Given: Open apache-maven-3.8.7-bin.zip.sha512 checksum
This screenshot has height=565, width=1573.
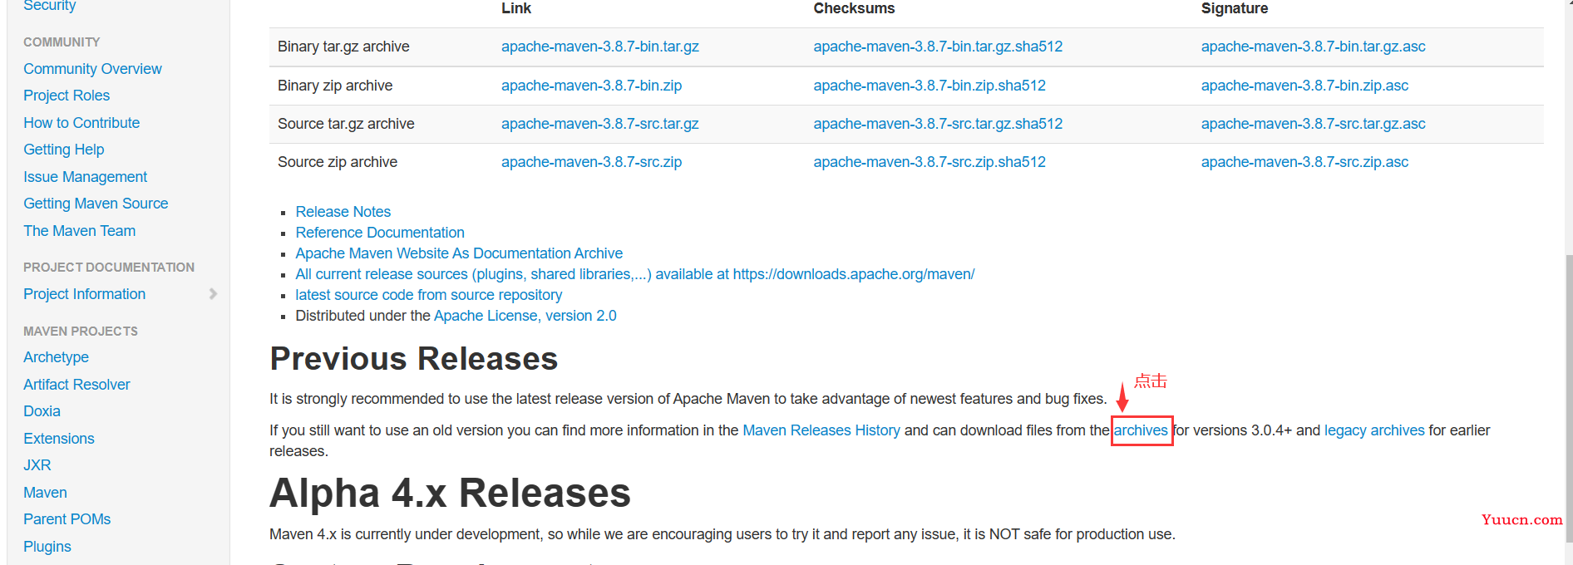Looking at the screenshot, I should pos(929,86).
